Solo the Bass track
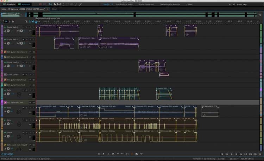 point(27,107)
